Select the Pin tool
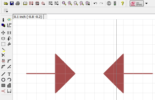 [x=3, y=91]
